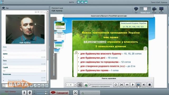Toggle the slide list panel button

coord(80,85)
